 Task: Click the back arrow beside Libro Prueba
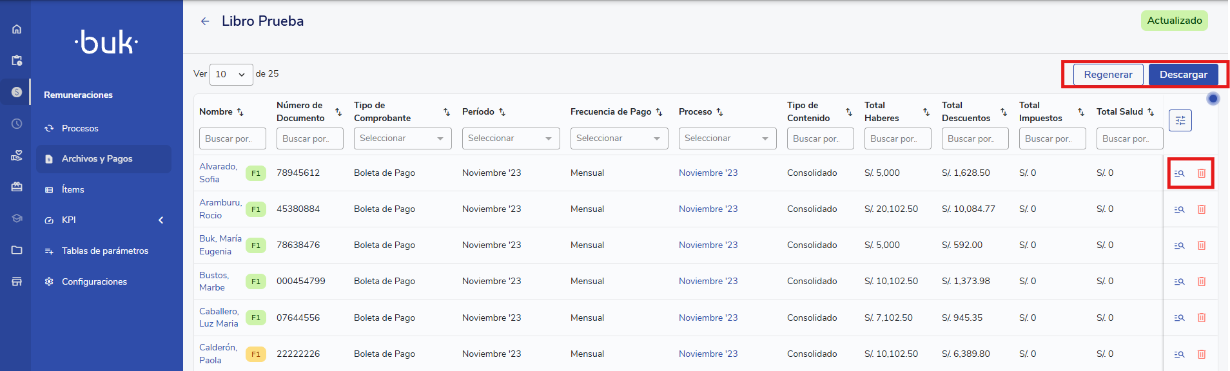[x=205, y=21]
